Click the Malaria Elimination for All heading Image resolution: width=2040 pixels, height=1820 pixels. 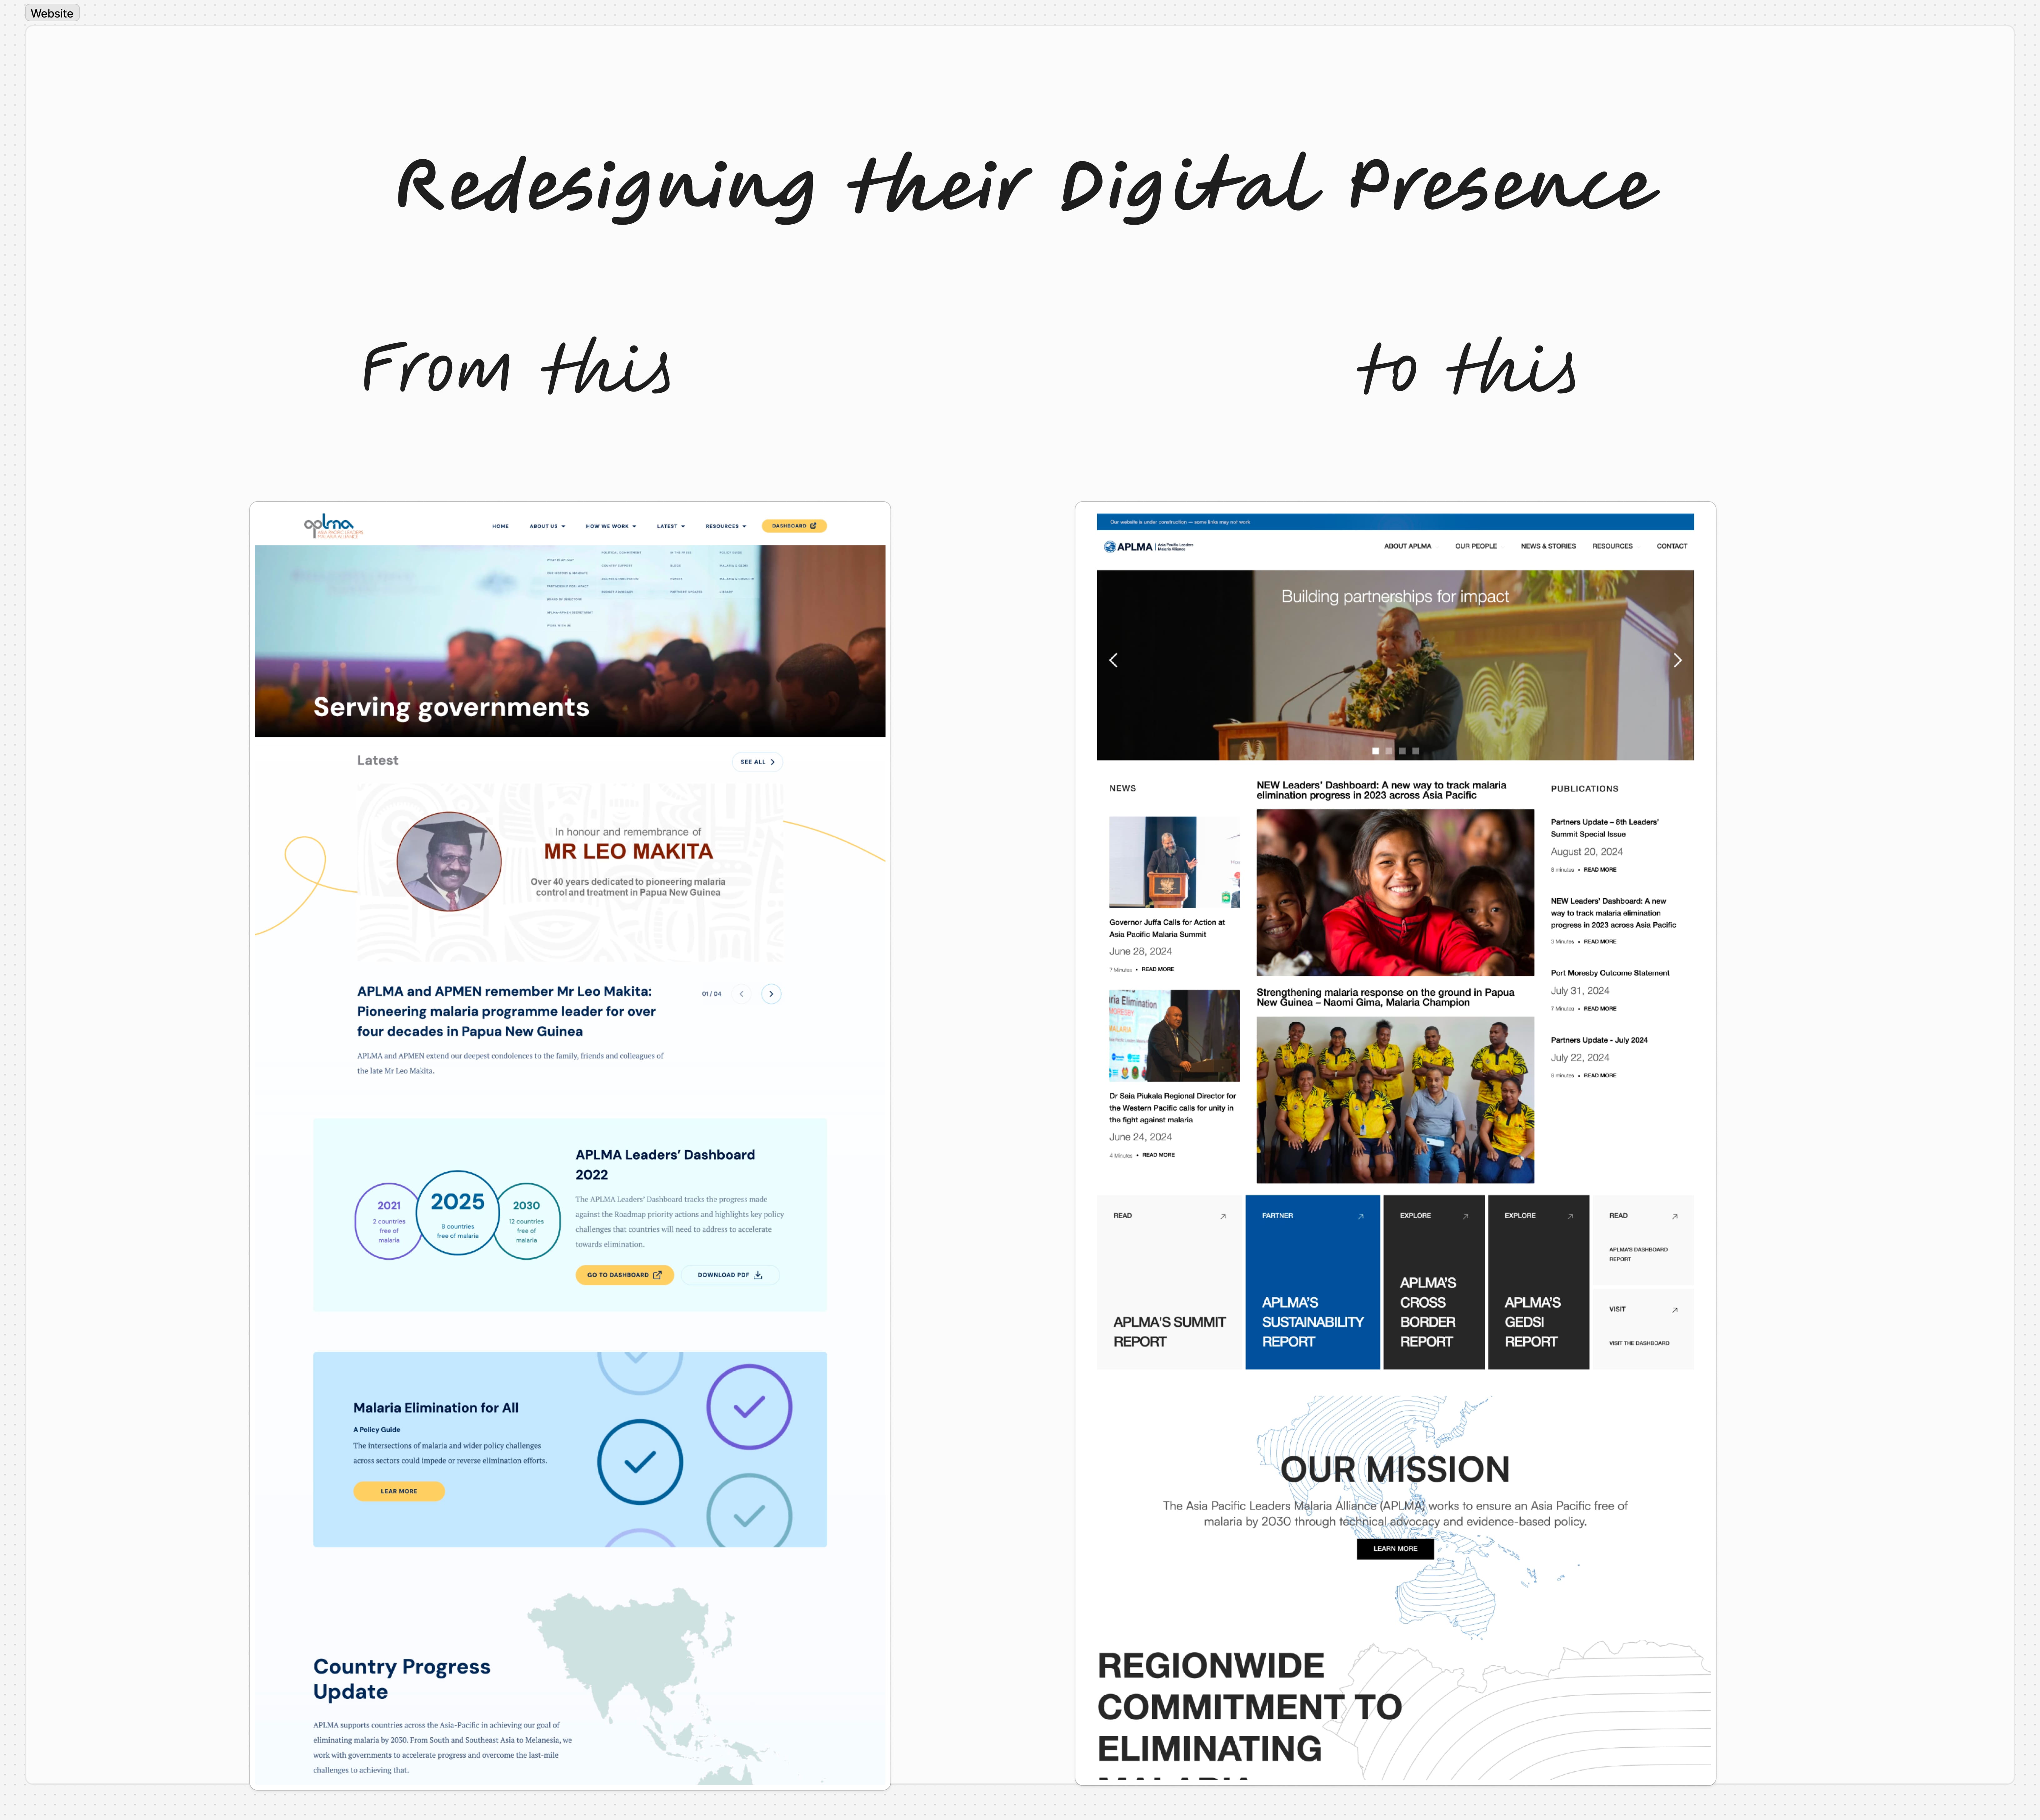pyautogui.click(x=436, y=1408)
